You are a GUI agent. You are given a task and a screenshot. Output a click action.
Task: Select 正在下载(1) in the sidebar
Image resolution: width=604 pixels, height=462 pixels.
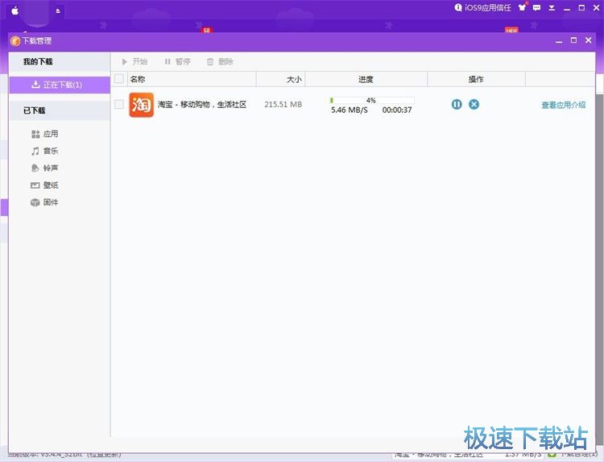pyautogui.click(x=56, y=85)
